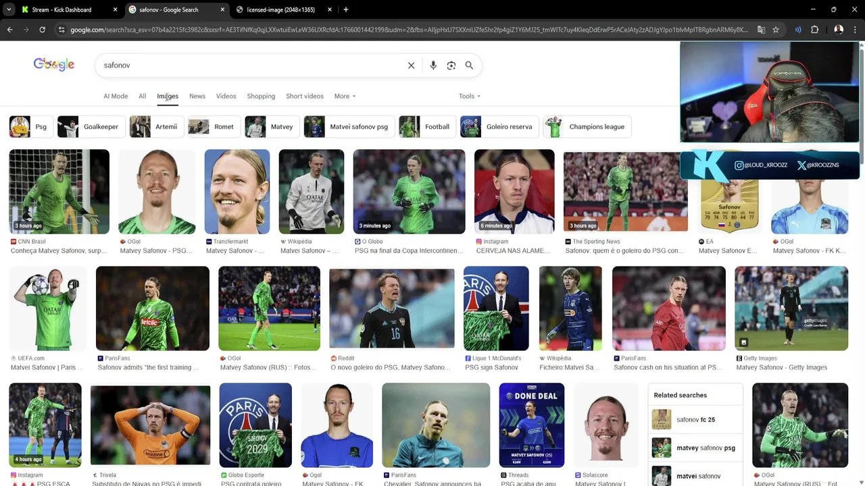Open Chrome three-dot menu
Screen dimensions: 865x486
[x=856, y=30]
